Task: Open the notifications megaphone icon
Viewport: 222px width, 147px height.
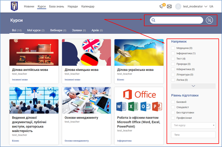Action: coord(161,7)
